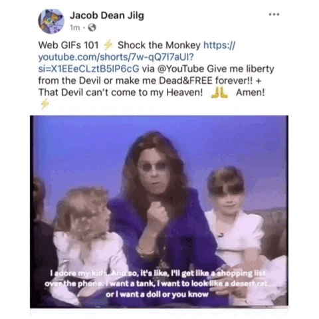
Task: Open the "1m" post timestamp
Action: pyautogui.click(x=75, y=28)
